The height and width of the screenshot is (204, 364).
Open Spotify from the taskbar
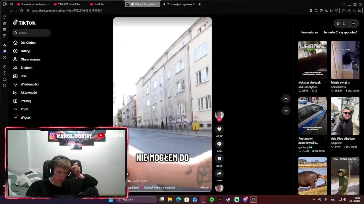pyautogui.click(x=212, y=199)
